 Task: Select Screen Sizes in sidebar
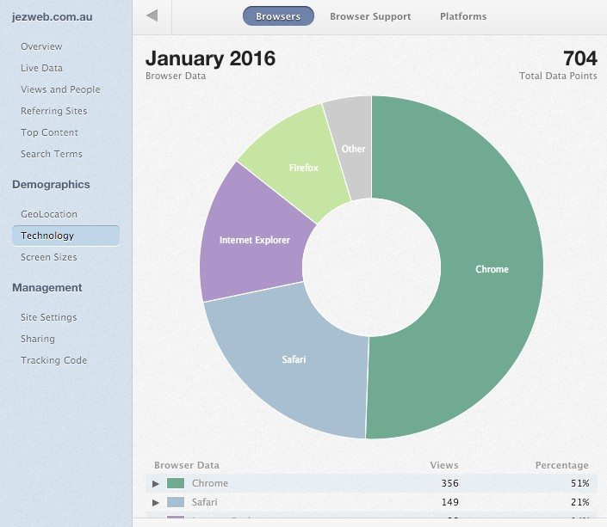pos(48,257)
